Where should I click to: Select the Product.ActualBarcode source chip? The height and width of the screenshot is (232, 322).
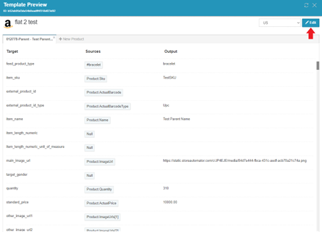104,92
